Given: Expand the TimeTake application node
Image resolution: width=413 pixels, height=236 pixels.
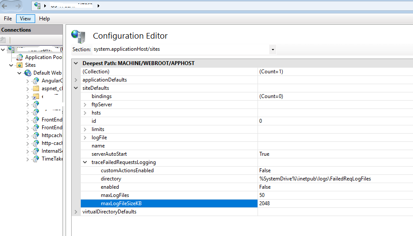Looking at the screenshot, I should click(28, 159).
